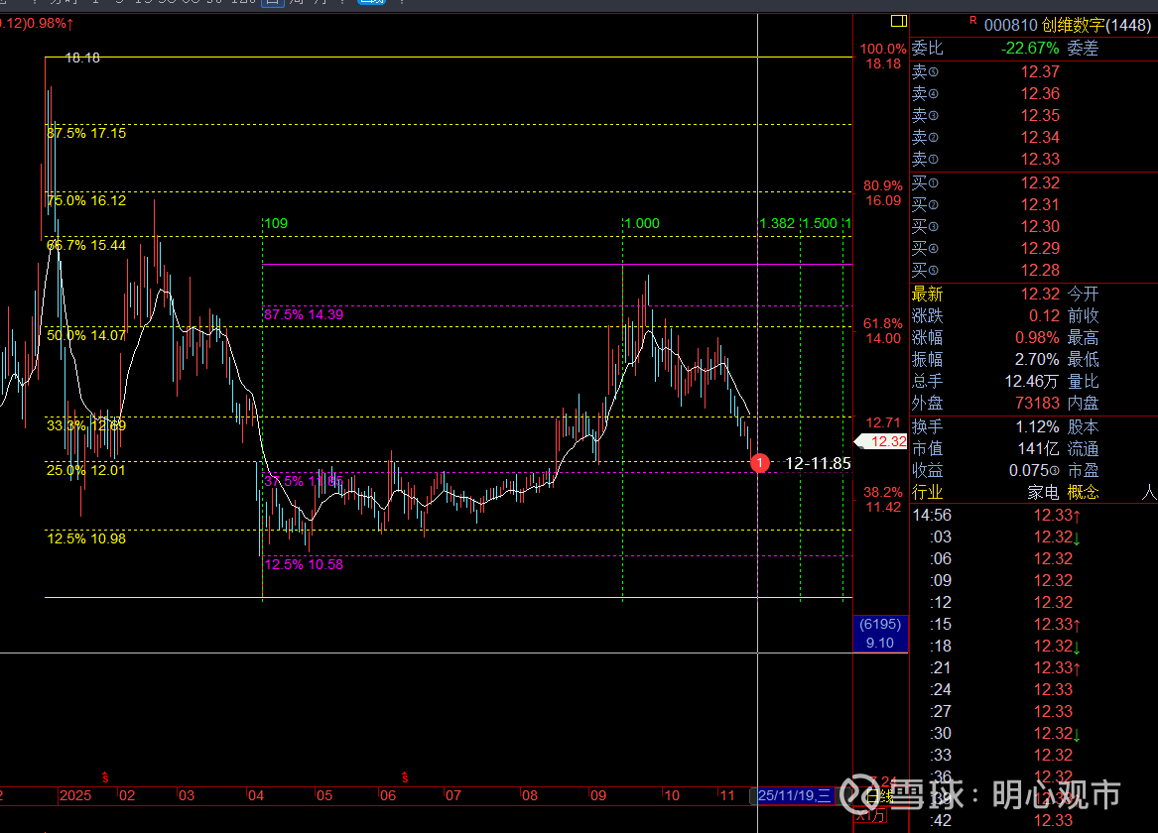Click the 61.8% 14.00 axis label
Image resolution: width=1158 pixels, height=833 pixels.
pos(883,331)
